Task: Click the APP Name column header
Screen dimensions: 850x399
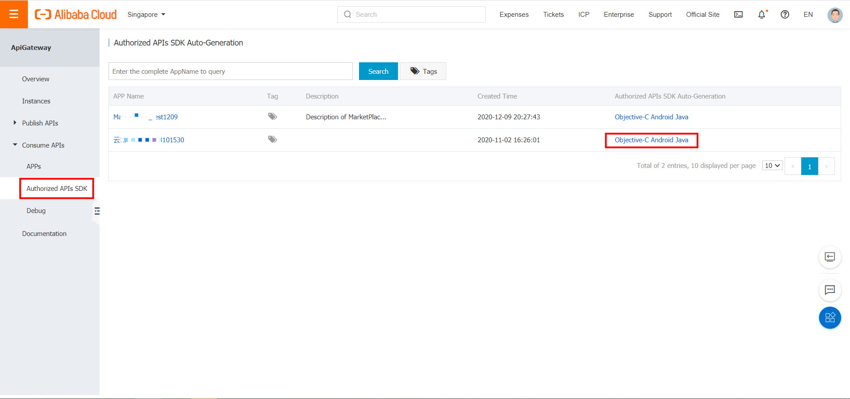Action: click(128, 96)
